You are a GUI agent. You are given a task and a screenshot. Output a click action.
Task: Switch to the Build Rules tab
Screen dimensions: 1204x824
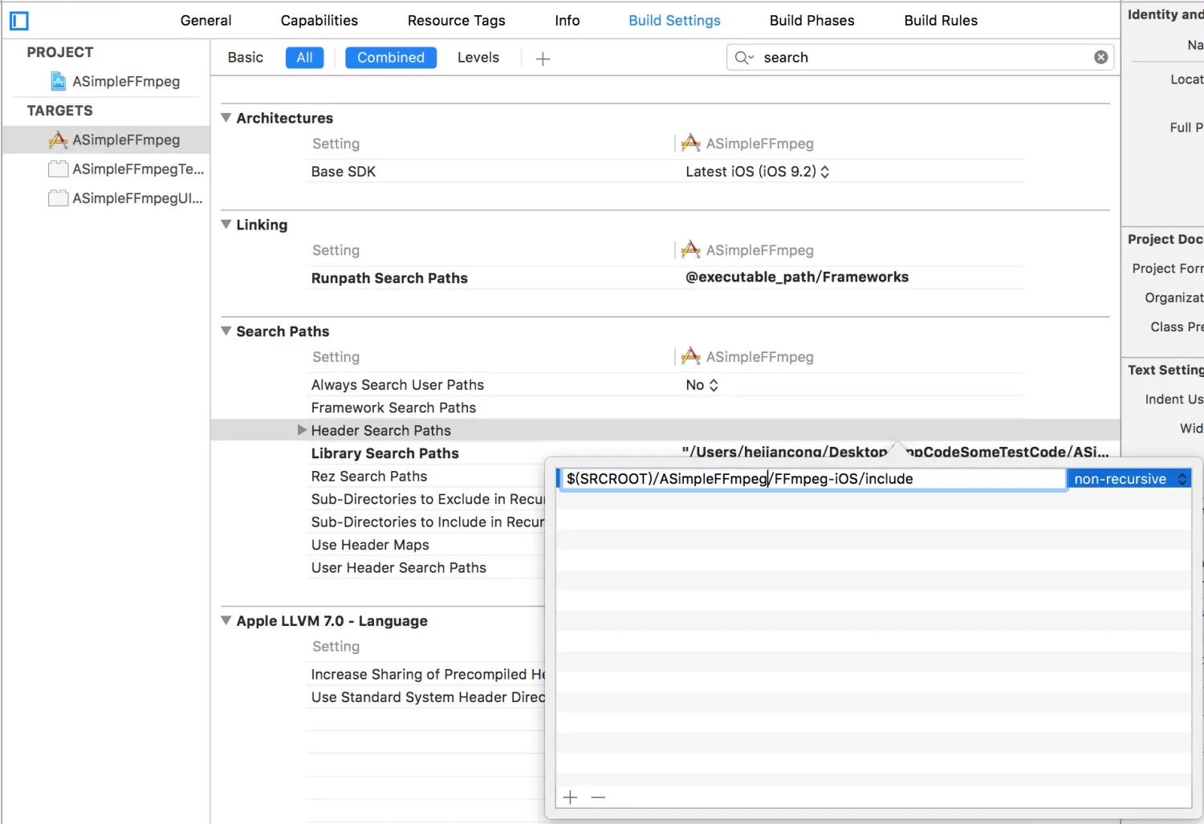point(941,21)
